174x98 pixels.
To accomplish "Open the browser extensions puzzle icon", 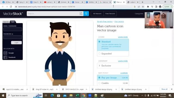I will 148,7.
